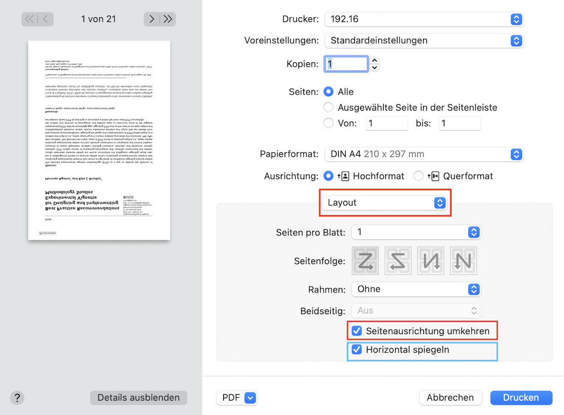Change Seiten pro Blatt value

(474, 232)
